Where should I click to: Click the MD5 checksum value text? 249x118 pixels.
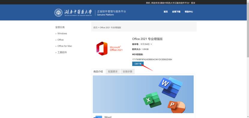point(152,59)
